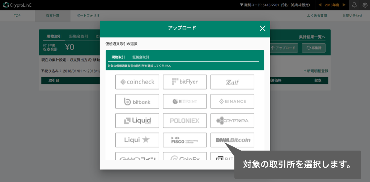This screenshot has height=182, width=370.
Task: Click the 取引日 column header
Action: click(x=54, y=81)
